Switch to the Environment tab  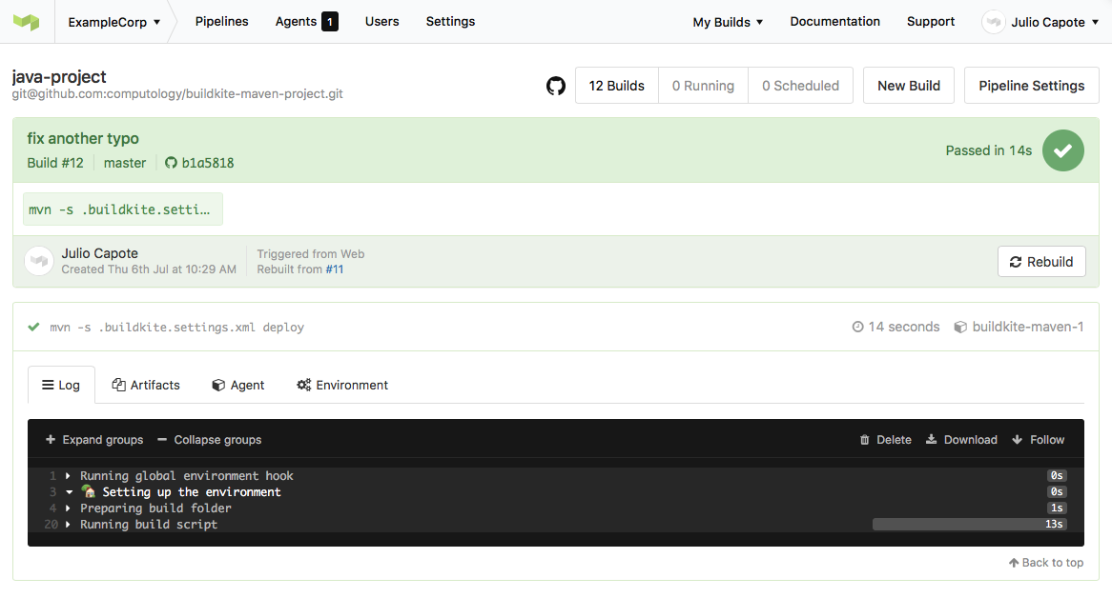(342, 385)
